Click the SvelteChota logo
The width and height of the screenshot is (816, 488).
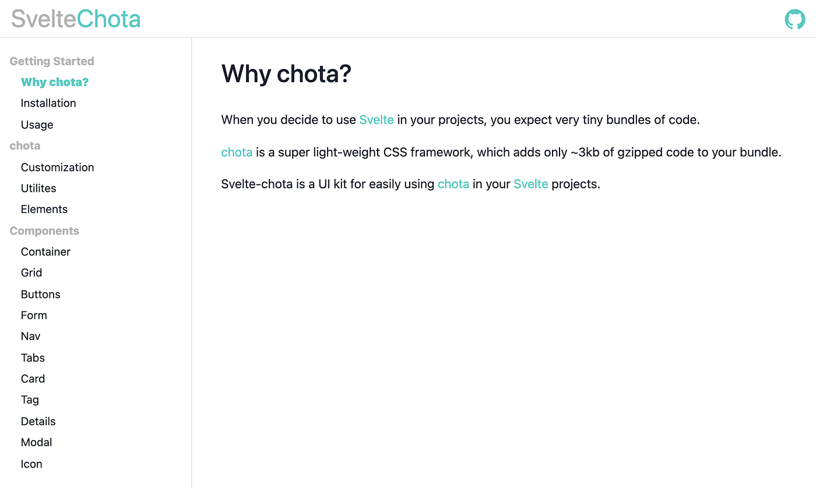[x=75, y=18]
